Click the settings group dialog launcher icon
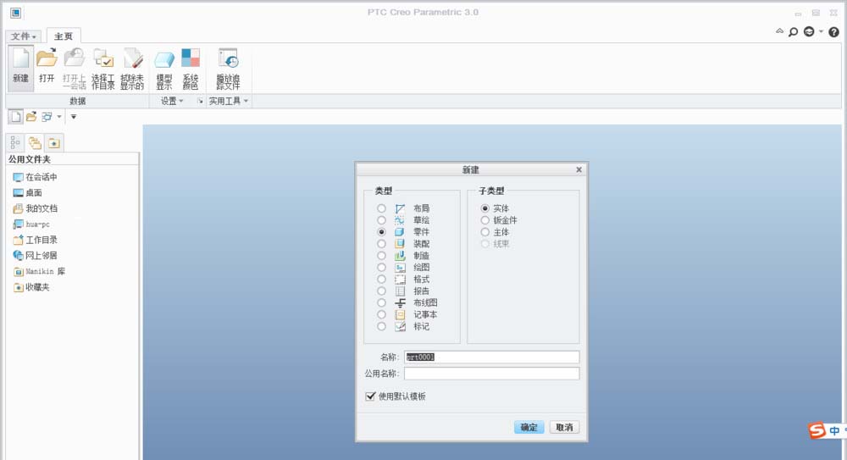Screen dimensions: 847x460 tap(200, 101)
